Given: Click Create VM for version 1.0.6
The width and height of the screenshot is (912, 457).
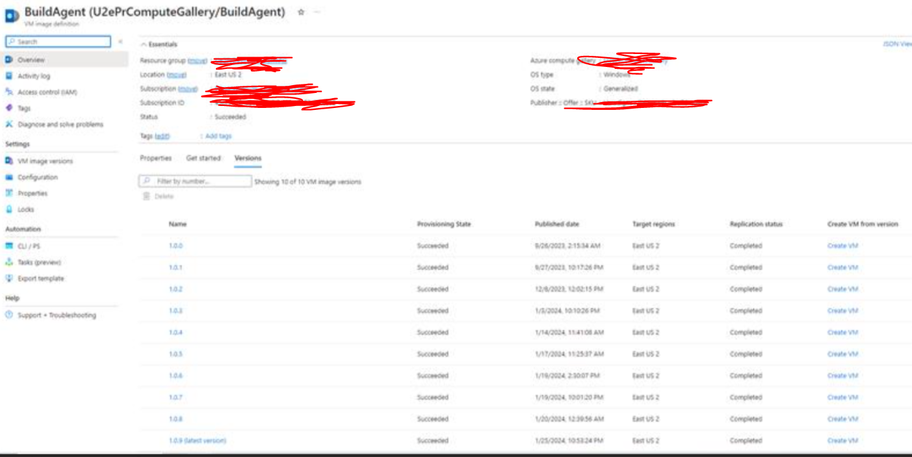Looking at the screenshot, I should pyautogui.click(x=842, y=376).
